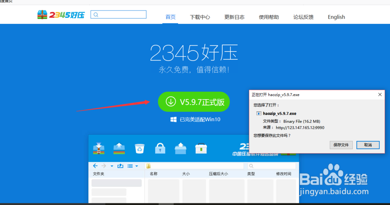Click the self-extract box icon with arrow
The image size is (390, 205).
(181, 148)
